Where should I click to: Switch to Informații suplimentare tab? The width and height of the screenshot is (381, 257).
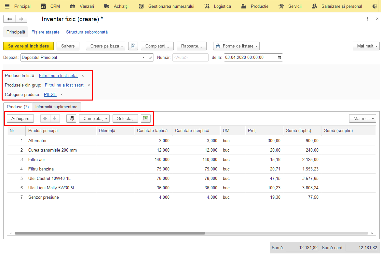(x=56, y=107)
